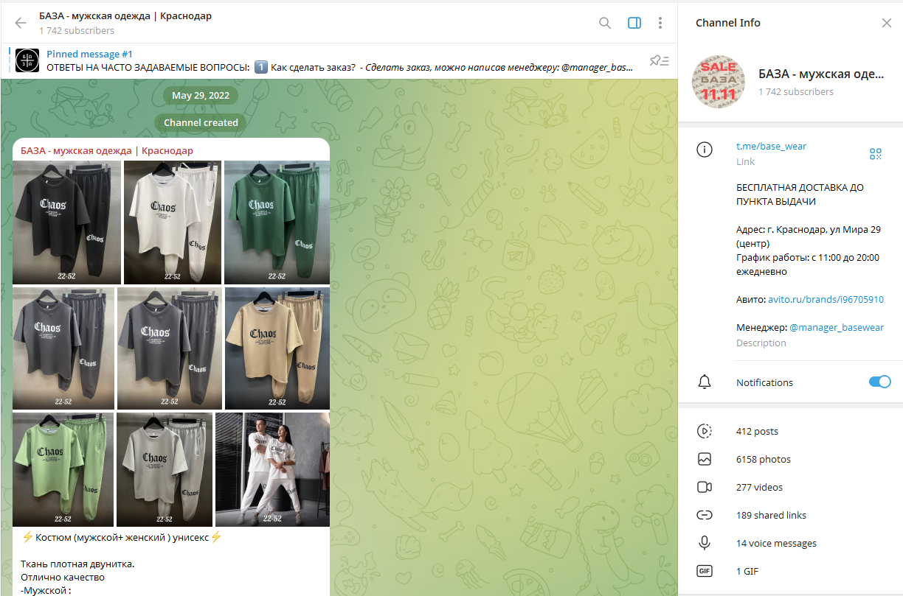Screen dimensions: 903x596
Task: Open the 412 posts section
Action: tap(757, 432)
